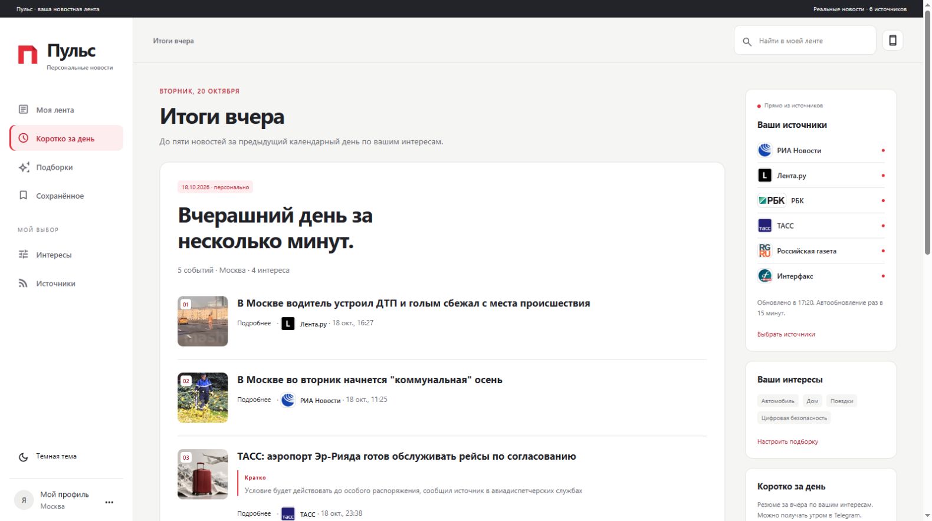The width and height of the screenshot is (932, 521).
Task: Click РИА Новости icon under story 02
Action: (x=288, y=400)
